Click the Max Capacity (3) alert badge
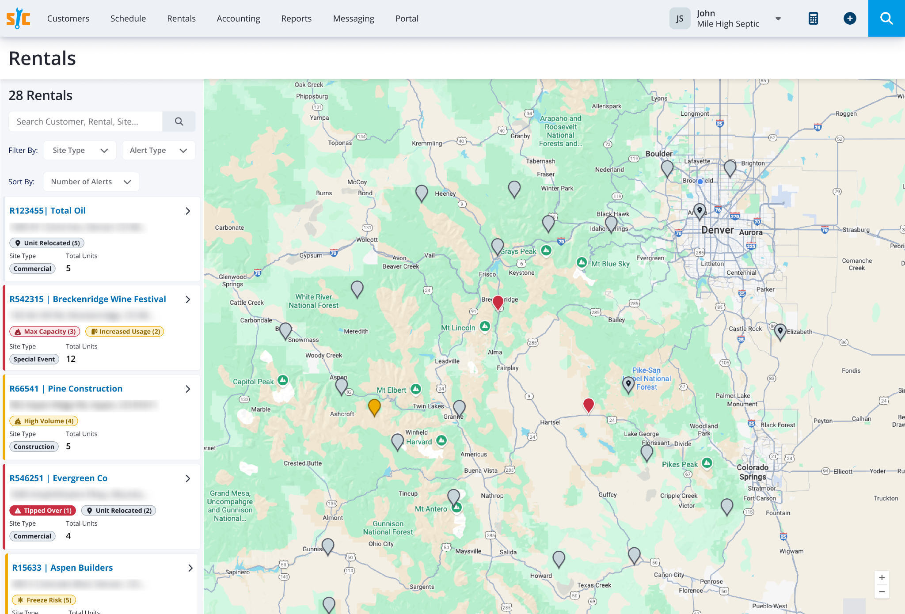905x614 pixels. (x=45, y=331)
